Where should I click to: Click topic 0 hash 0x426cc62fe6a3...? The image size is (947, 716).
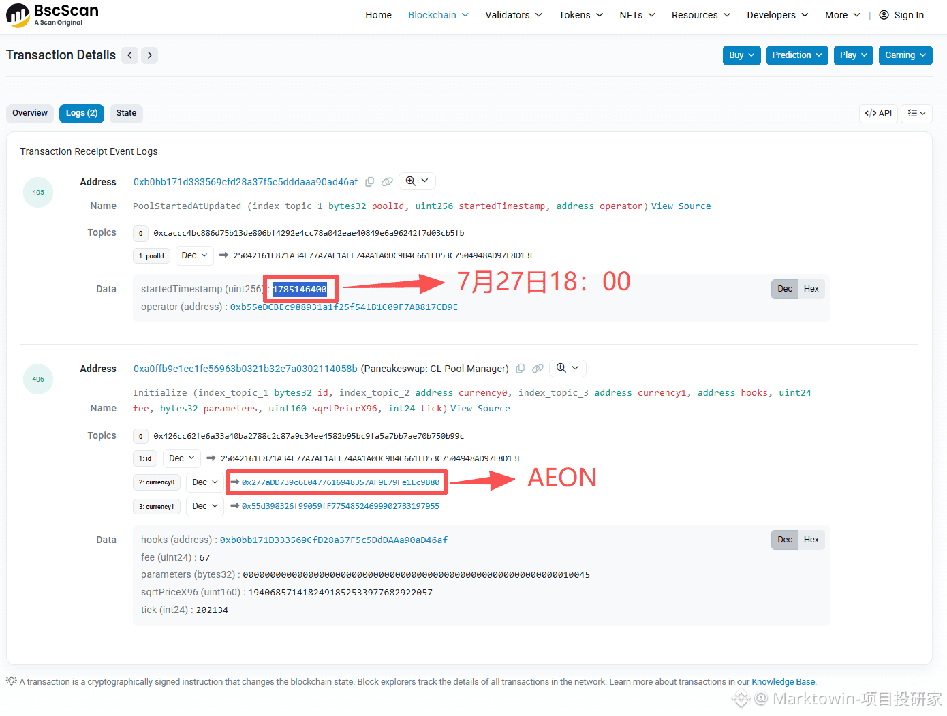point(309,436)
